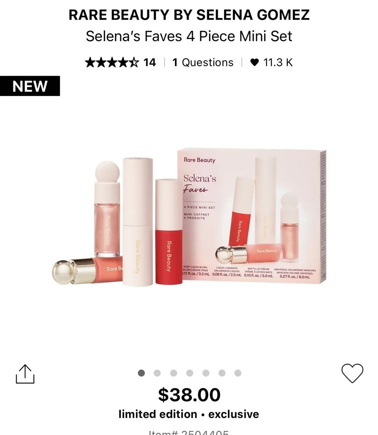Open the 1 Questions link

pyautogui.click(x=203, y=62)
